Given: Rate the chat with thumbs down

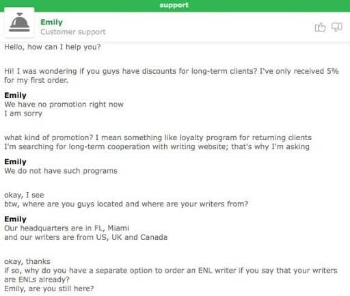Looking at the screenshot, I should pos(337,27).
